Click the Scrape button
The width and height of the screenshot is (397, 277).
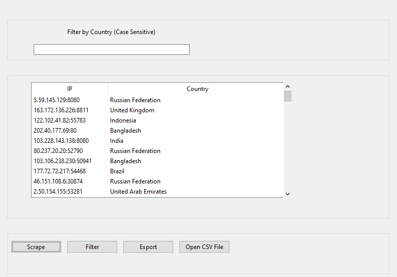pyautogui.click(x=36, y=247)
